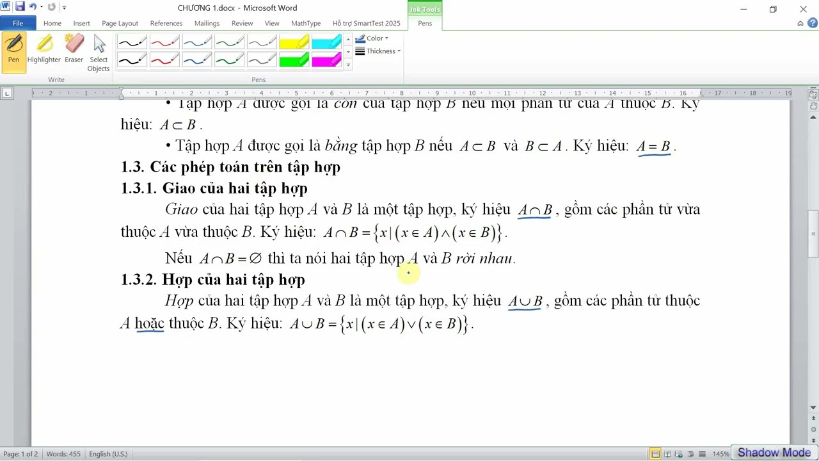Switch to the Home tab
Viewport: 819px width, 461px height.
click(52, 23)
